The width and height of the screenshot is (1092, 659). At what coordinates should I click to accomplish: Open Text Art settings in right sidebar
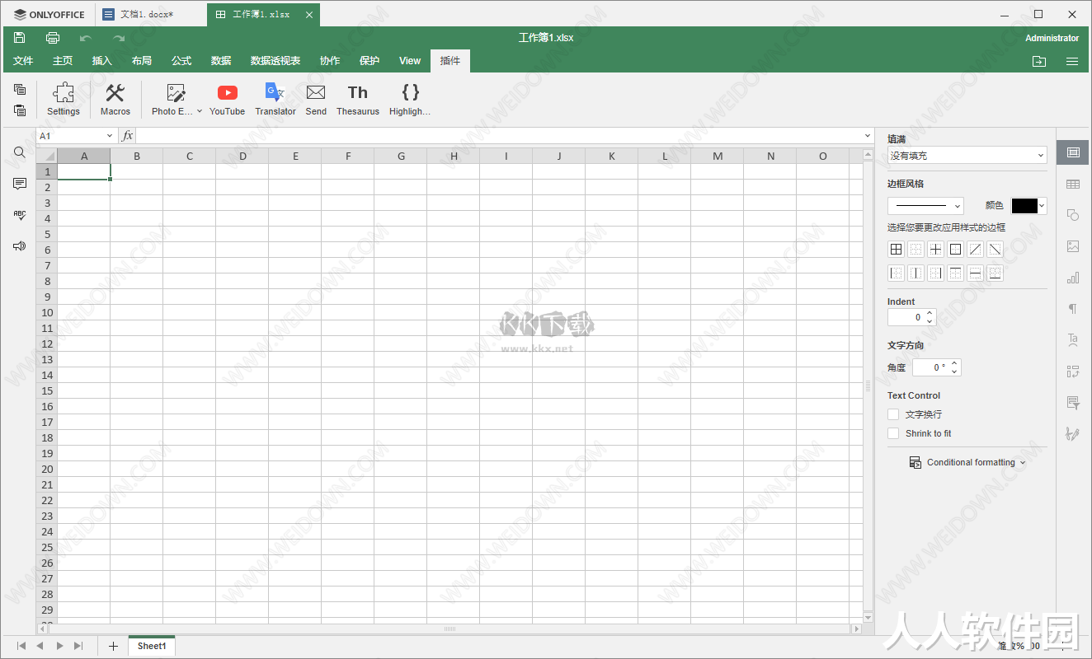(1073, 339)
